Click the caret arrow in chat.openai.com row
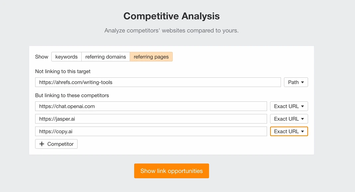 (303, 106)
